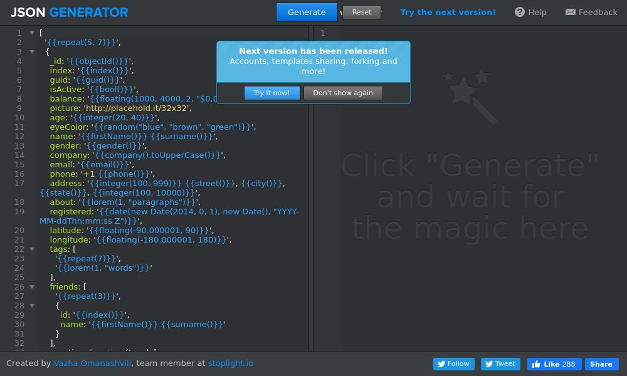Click the Twitter bird in the Follow button
This screenshot has height=376, width=627.
pos(441,364)
